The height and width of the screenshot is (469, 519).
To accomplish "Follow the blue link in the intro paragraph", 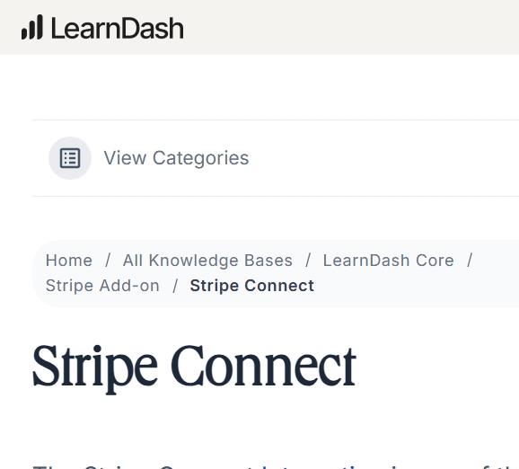I will [312, 467].
